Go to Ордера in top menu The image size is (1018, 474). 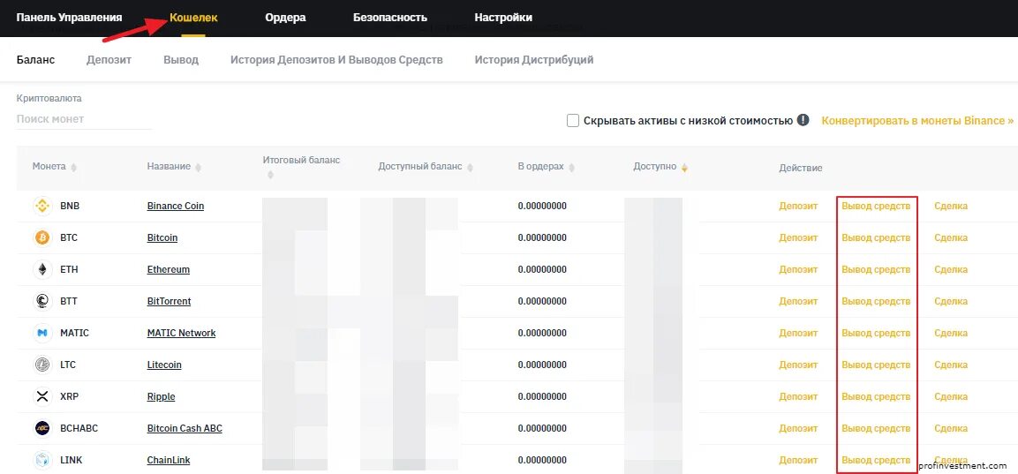point(285,18)
